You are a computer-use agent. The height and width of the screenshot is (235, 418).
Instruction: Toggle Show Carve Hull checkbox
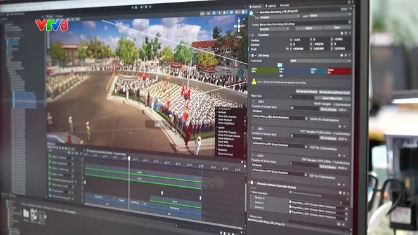pos(244,155)
